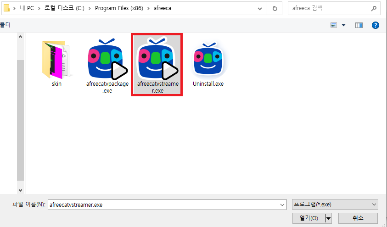Click the 열기(O) open button
This screenshot has height=227, width=387.
[x=309, y=218]
